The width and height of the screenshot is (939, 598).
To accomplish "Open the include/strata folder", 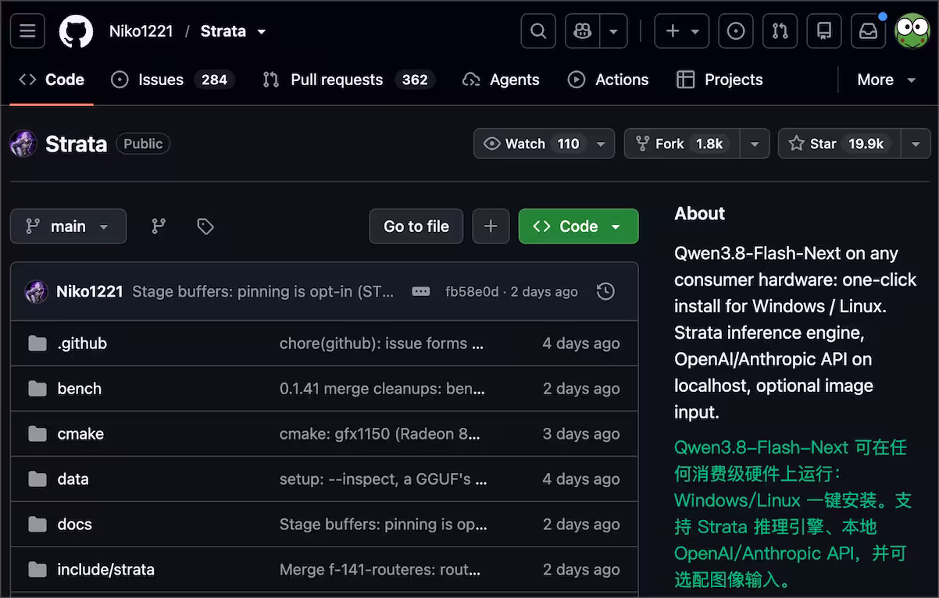I will click(105, 570).
